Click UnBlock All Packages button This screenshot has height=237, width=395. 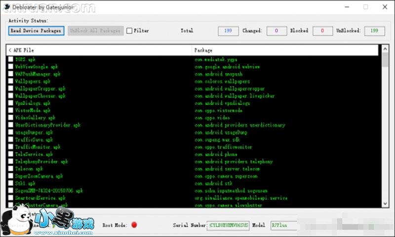coord(95,31)
